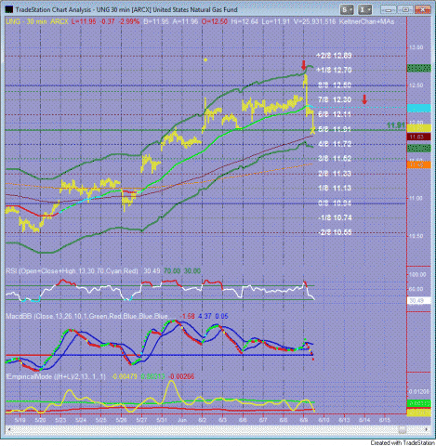Screen dimensions: 436x446
Task: Click the yellow dot marker above the 6/2 bars
Action: 205,59
